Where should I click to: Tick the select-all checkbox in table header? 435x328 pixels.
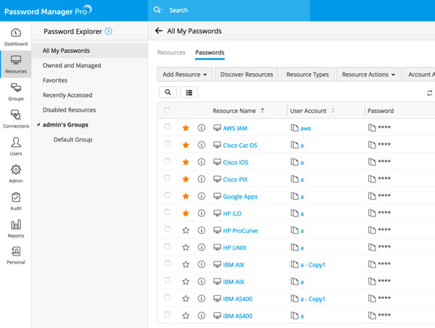[167, 111]
